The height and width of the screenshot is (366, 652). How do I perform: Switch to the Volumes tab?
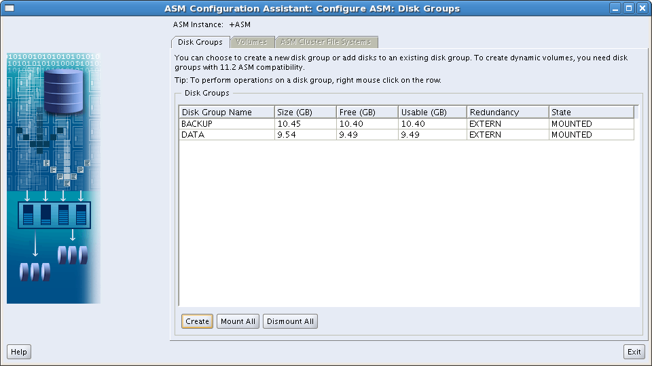pos(251,42)
